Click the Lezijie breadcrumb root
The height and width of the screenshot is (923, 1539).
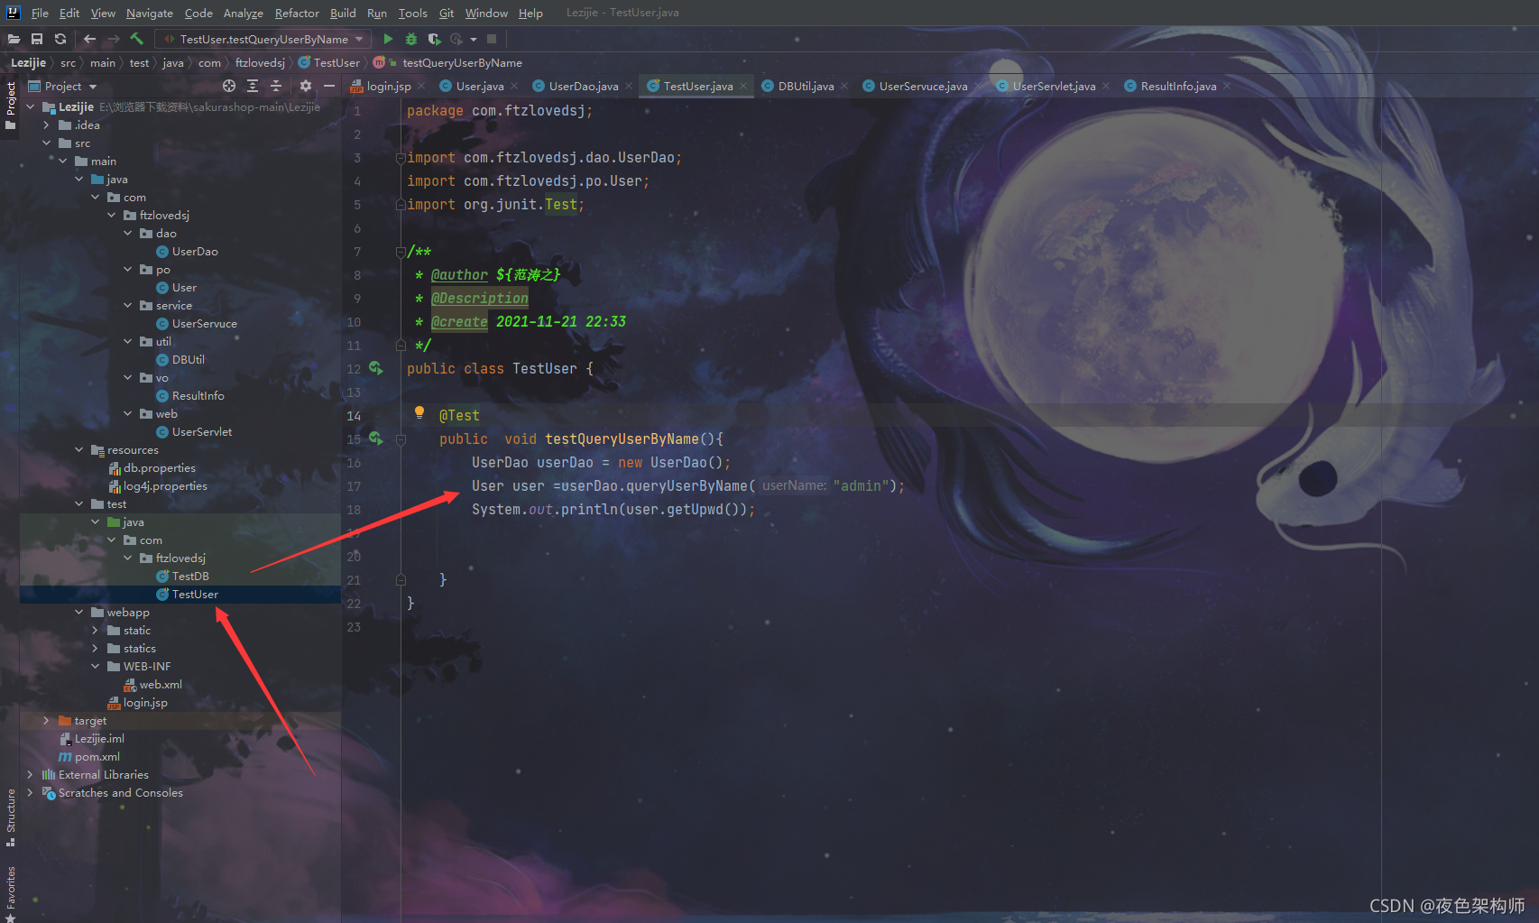coord(28,62)
